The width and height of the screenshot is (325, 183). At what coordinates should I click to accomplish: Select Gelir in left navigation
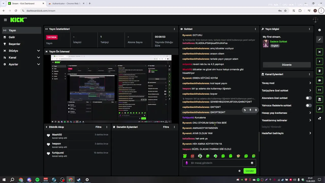(22, 37)
